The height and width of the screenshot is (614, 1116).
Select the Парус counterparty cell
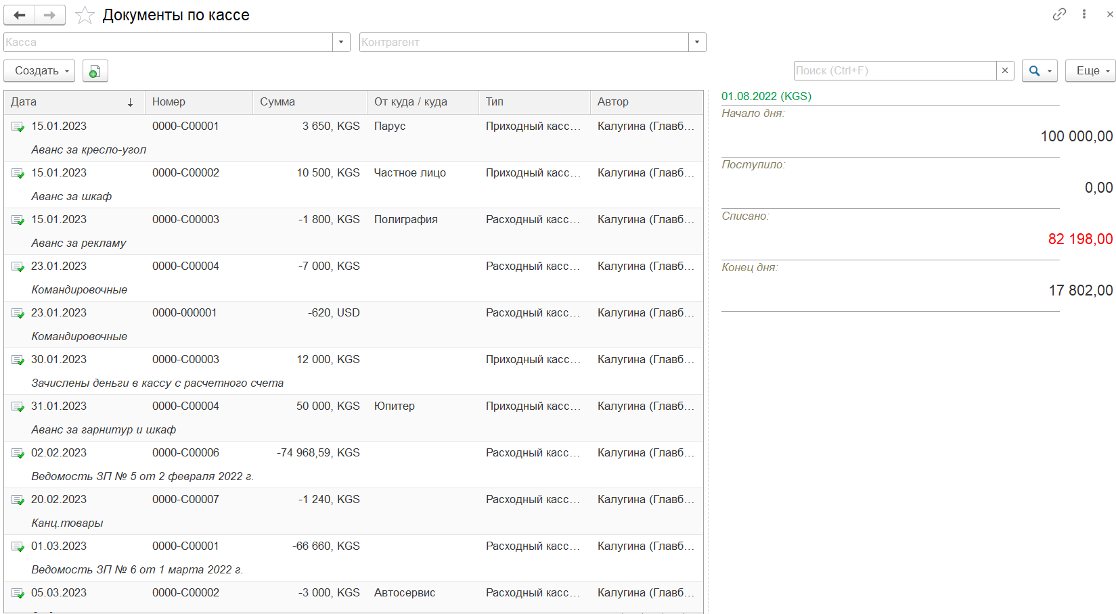tap(390, 126)
